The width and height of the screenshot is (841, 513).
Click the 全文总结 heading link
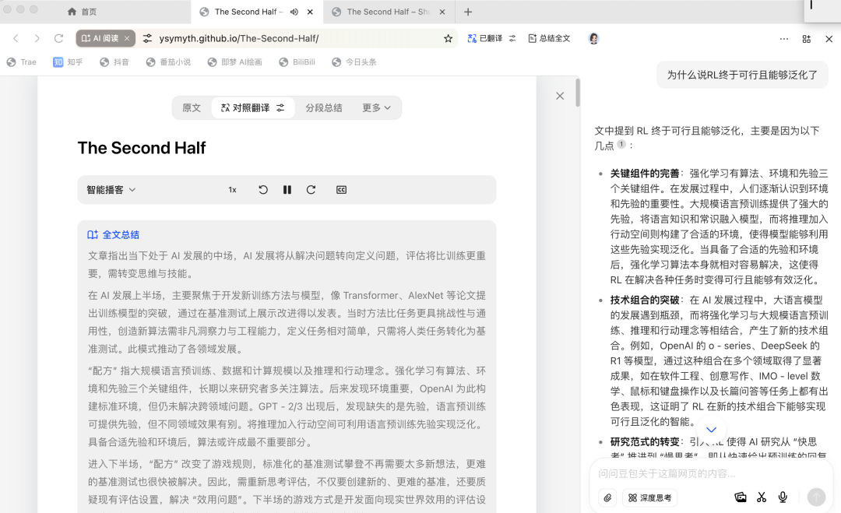click(x=113, y=235)
